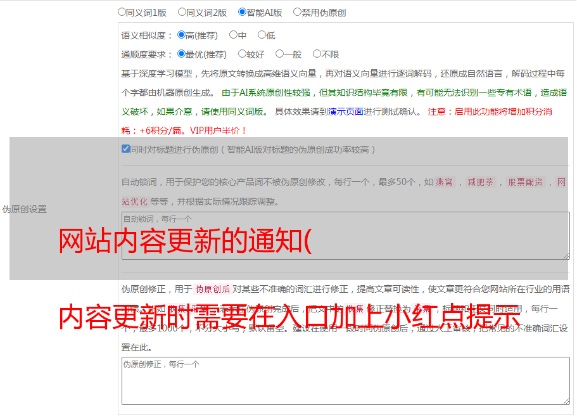The width and height of the screenshot is (577, 417).
Task: Click the 股票配资 example keyword
Action: coord(526,182)
